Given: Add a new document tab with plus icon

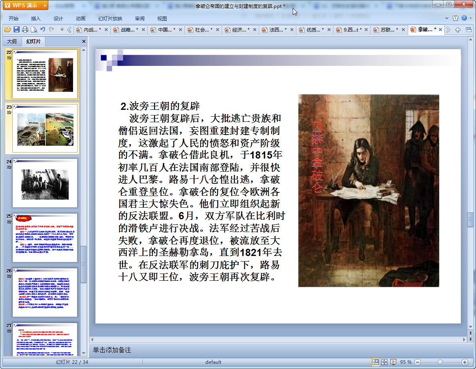Looking at the screenshot, I should pyautogui.click(x=458, y=30).
